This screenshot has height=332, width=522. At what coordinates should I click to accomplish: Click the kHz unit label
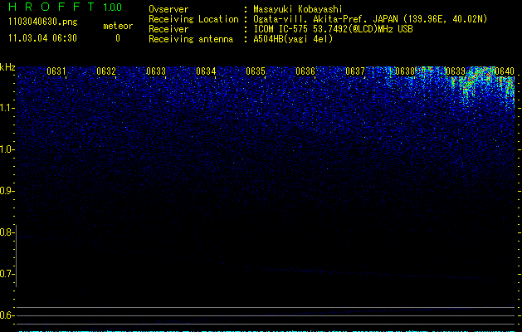click(x=7, y=67)
